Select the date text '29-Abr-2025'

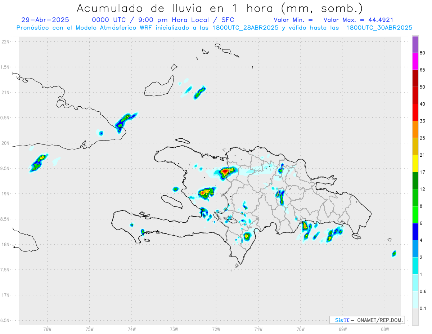coord(45,20)
